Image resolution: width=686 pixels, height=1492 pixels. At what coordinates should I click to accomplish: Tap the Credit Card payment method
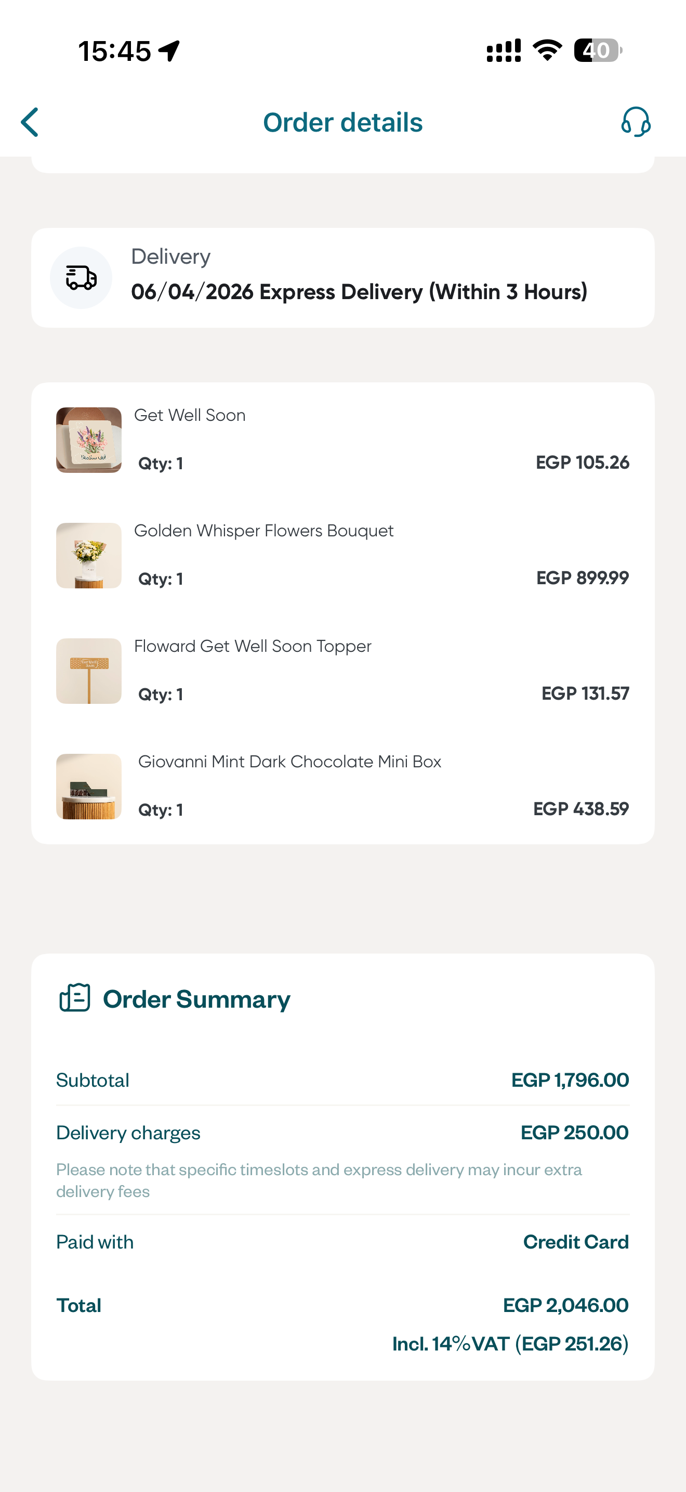click(x=575, y=1242)
